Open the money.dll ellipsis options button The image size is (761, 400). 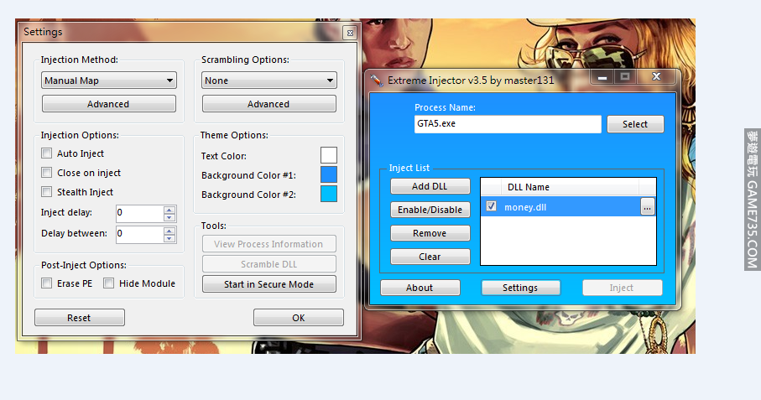(648, 207)
